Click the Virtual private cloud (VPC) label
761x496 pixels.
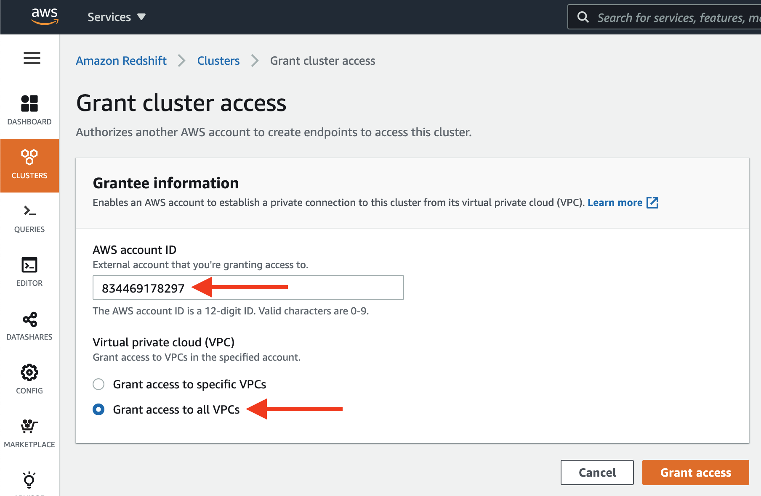tap(163, 342)
